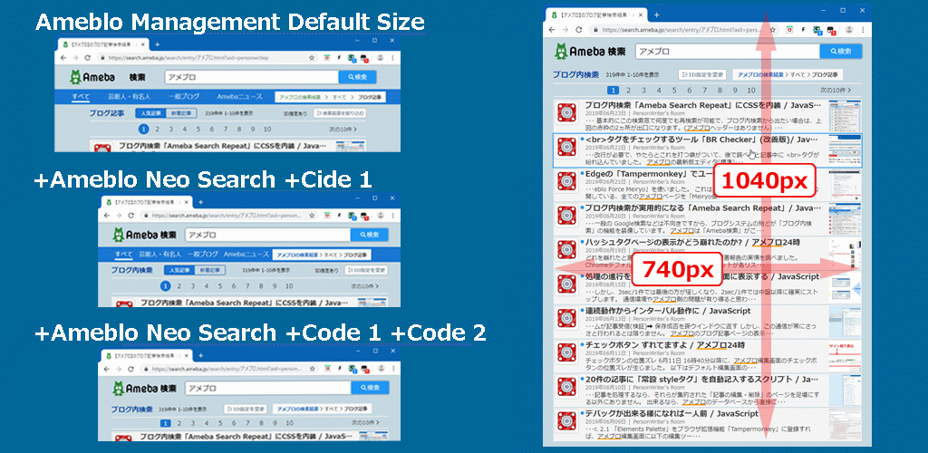Image resolution: width=928 pixels, height=453 pixels.
Task: Click 次の10件 in the tall window
Action: coord(835,91)
